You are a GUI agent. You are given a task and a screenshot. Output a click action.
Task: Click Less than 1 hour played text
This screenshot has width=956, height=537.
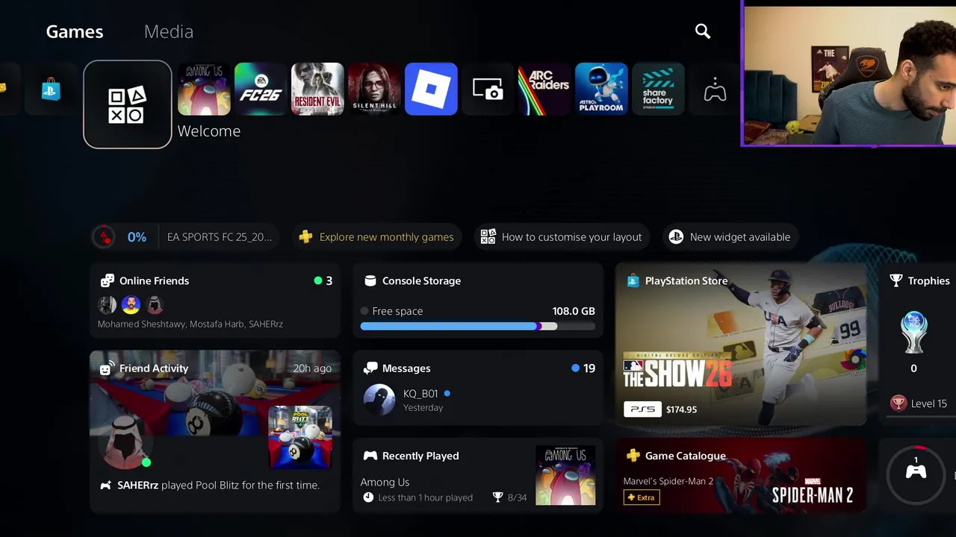(425, 497)
